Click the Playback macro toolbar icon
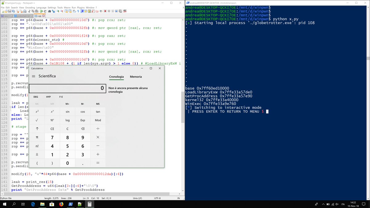370x208 pixels. click(113, 11)
